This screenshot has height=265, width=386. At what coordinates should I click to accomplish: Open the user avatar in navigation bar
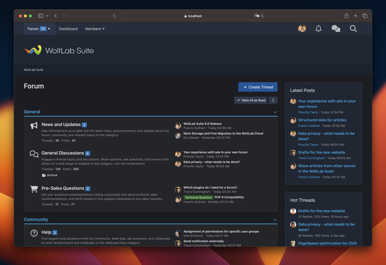(x=302, y=29)
